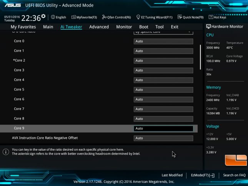Click the Core 3 Auto field
The width and height of the screenshot is (248, 186).
pos(163,70)
